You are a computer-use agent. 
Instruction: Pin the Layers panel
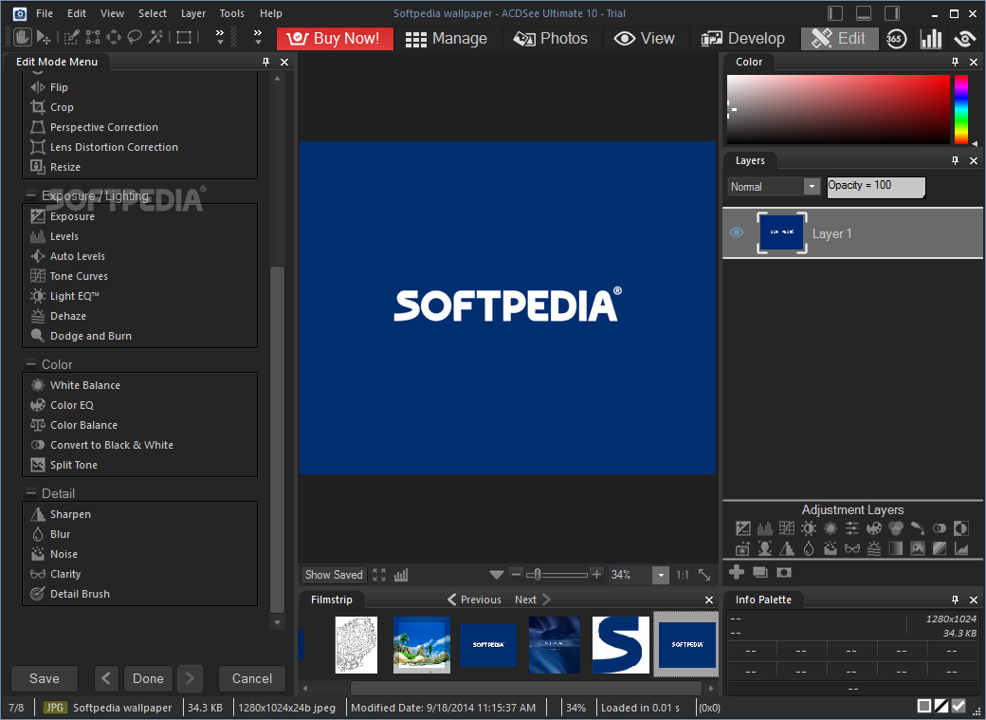point(955,160)
